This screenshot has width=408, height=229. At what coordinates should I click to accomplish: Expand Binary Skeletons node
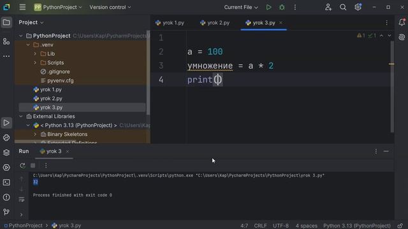click(x=35, y=134)
